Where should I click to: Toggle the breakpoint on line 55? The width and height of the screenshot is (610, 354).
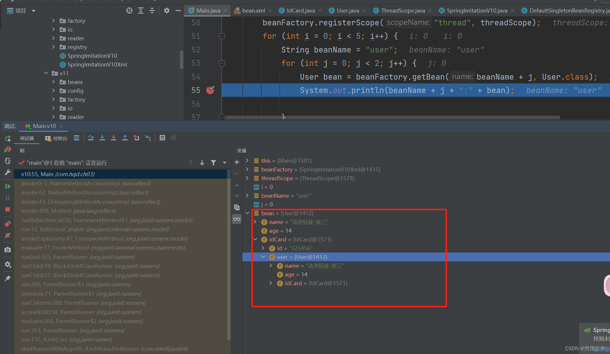(210, 90)
